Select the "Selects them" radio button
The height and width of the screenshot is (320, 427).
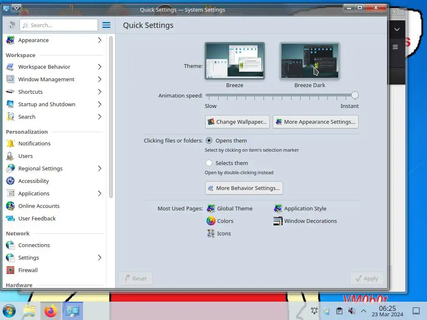(209, 163)
